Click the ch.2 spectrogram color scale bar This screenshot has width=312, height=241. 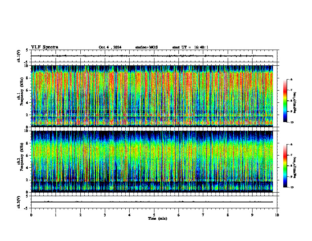[x=285, y=166]
